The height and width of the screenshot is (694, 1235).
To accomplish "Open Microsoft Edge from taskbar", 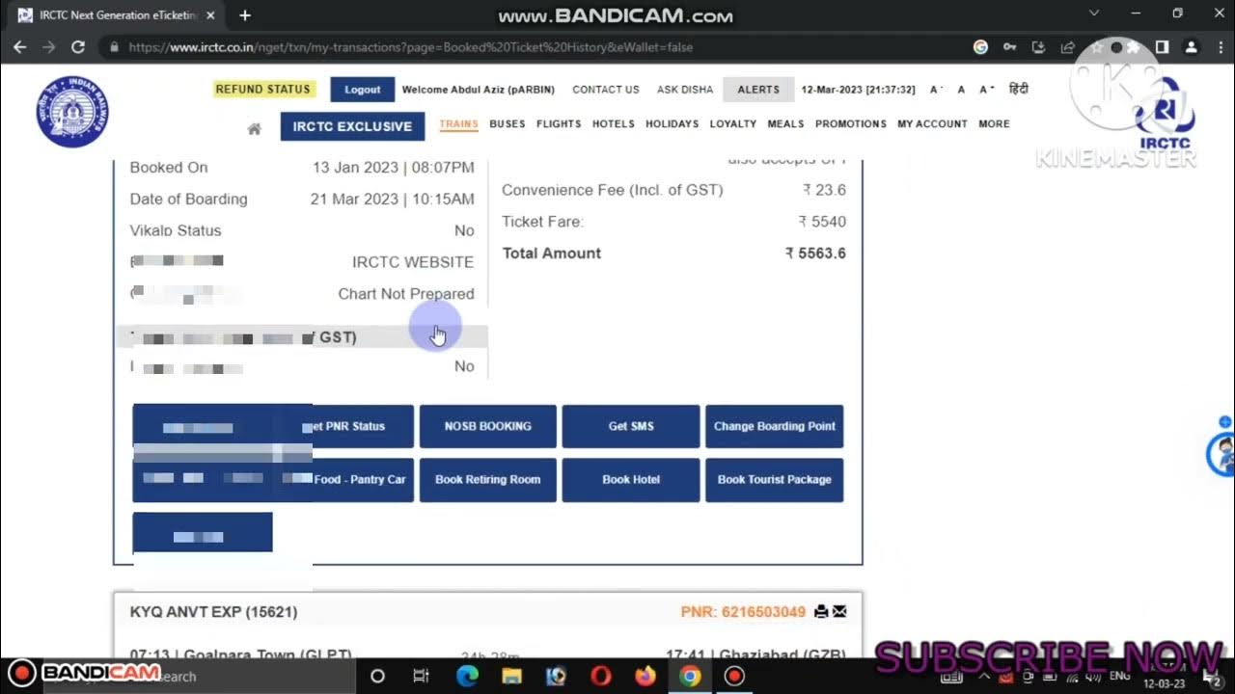I will coord(467,676).
